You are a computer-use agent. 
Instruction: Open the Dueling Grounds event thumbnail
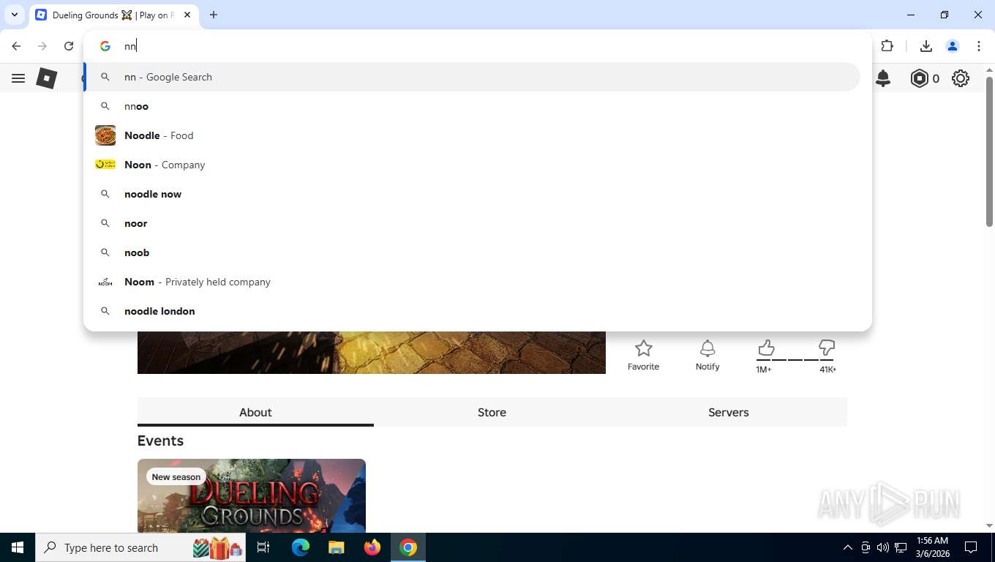pos(252,495)
